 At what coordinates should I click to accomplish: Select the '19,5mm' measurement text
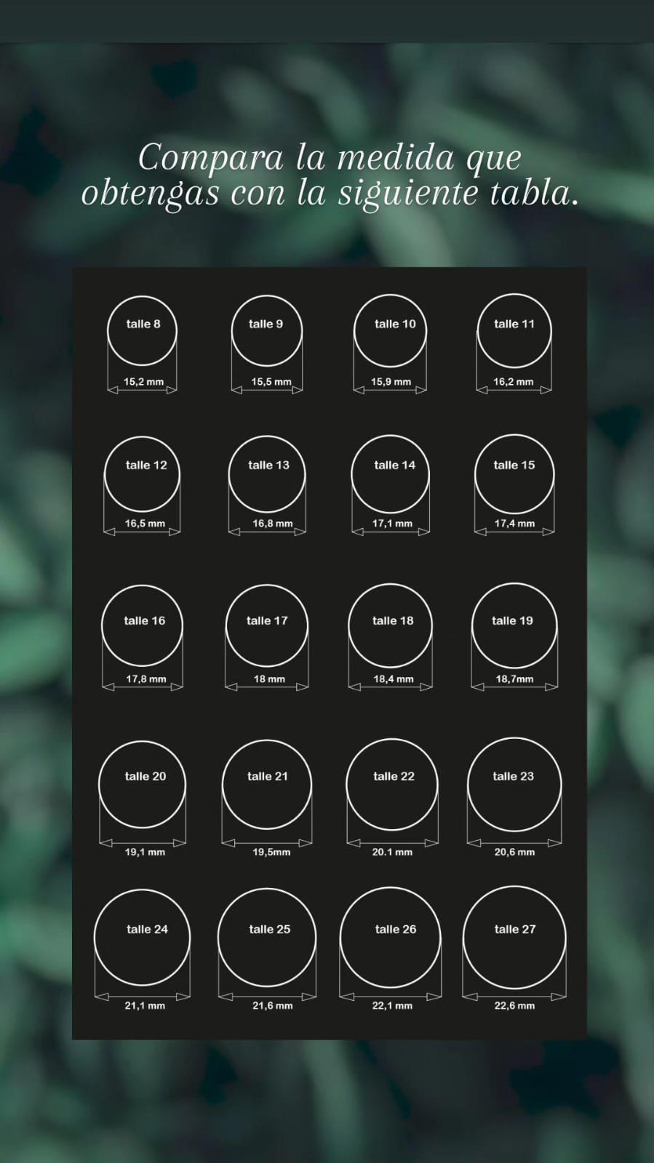271,852
